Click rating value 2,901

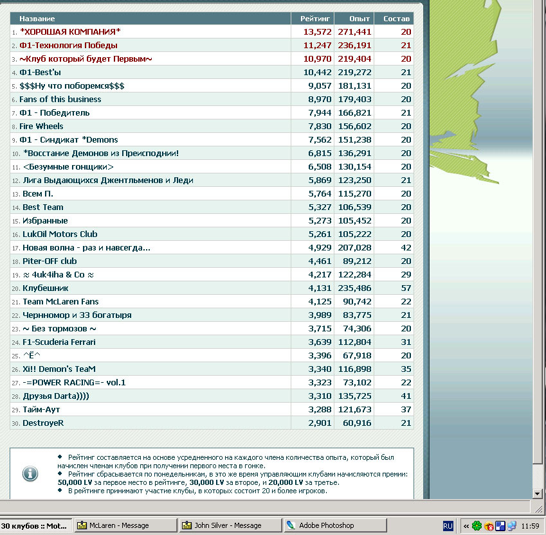[x=320, y=423]
